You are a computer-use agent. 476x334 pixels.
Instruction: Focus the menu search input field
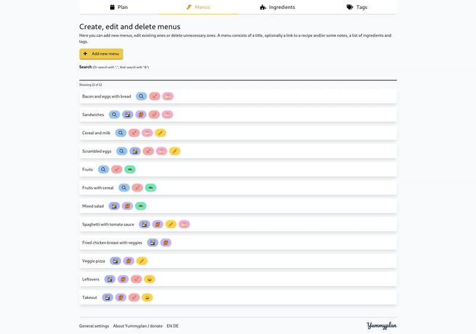click(x=238, y=75)
